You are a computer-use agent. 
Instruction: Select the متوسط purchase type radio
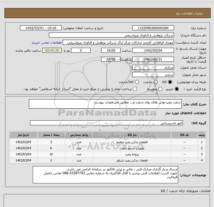click(x=160, y=89)
